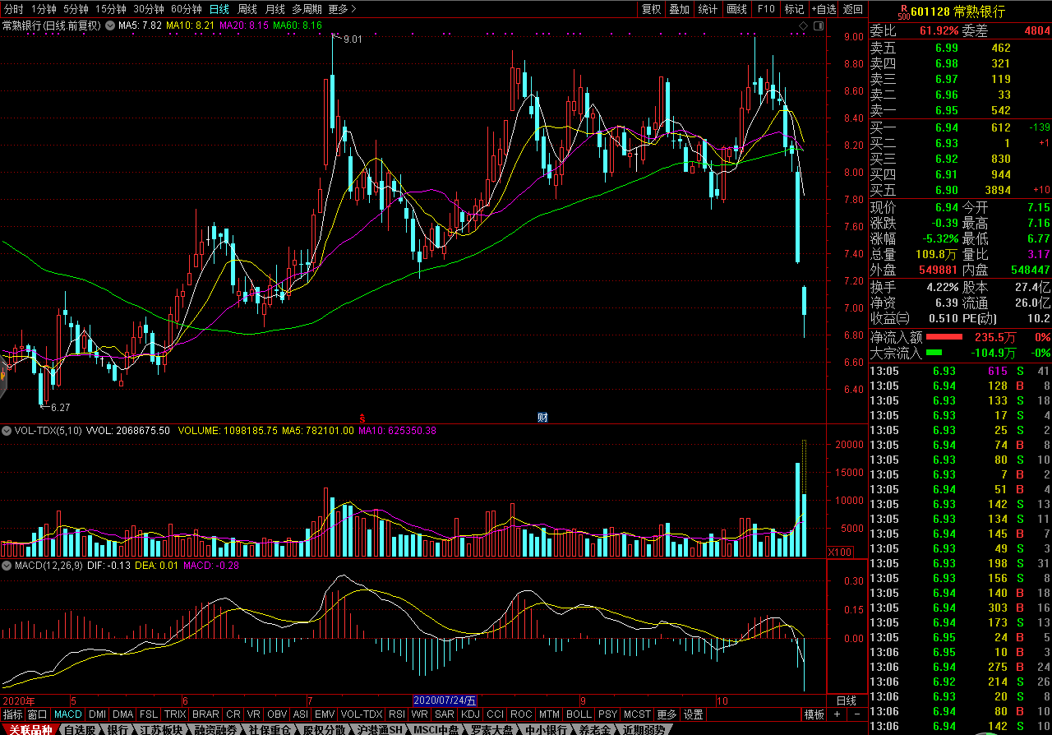
Task: Zoom in with the + button
Action: click(x=837, y=714)
